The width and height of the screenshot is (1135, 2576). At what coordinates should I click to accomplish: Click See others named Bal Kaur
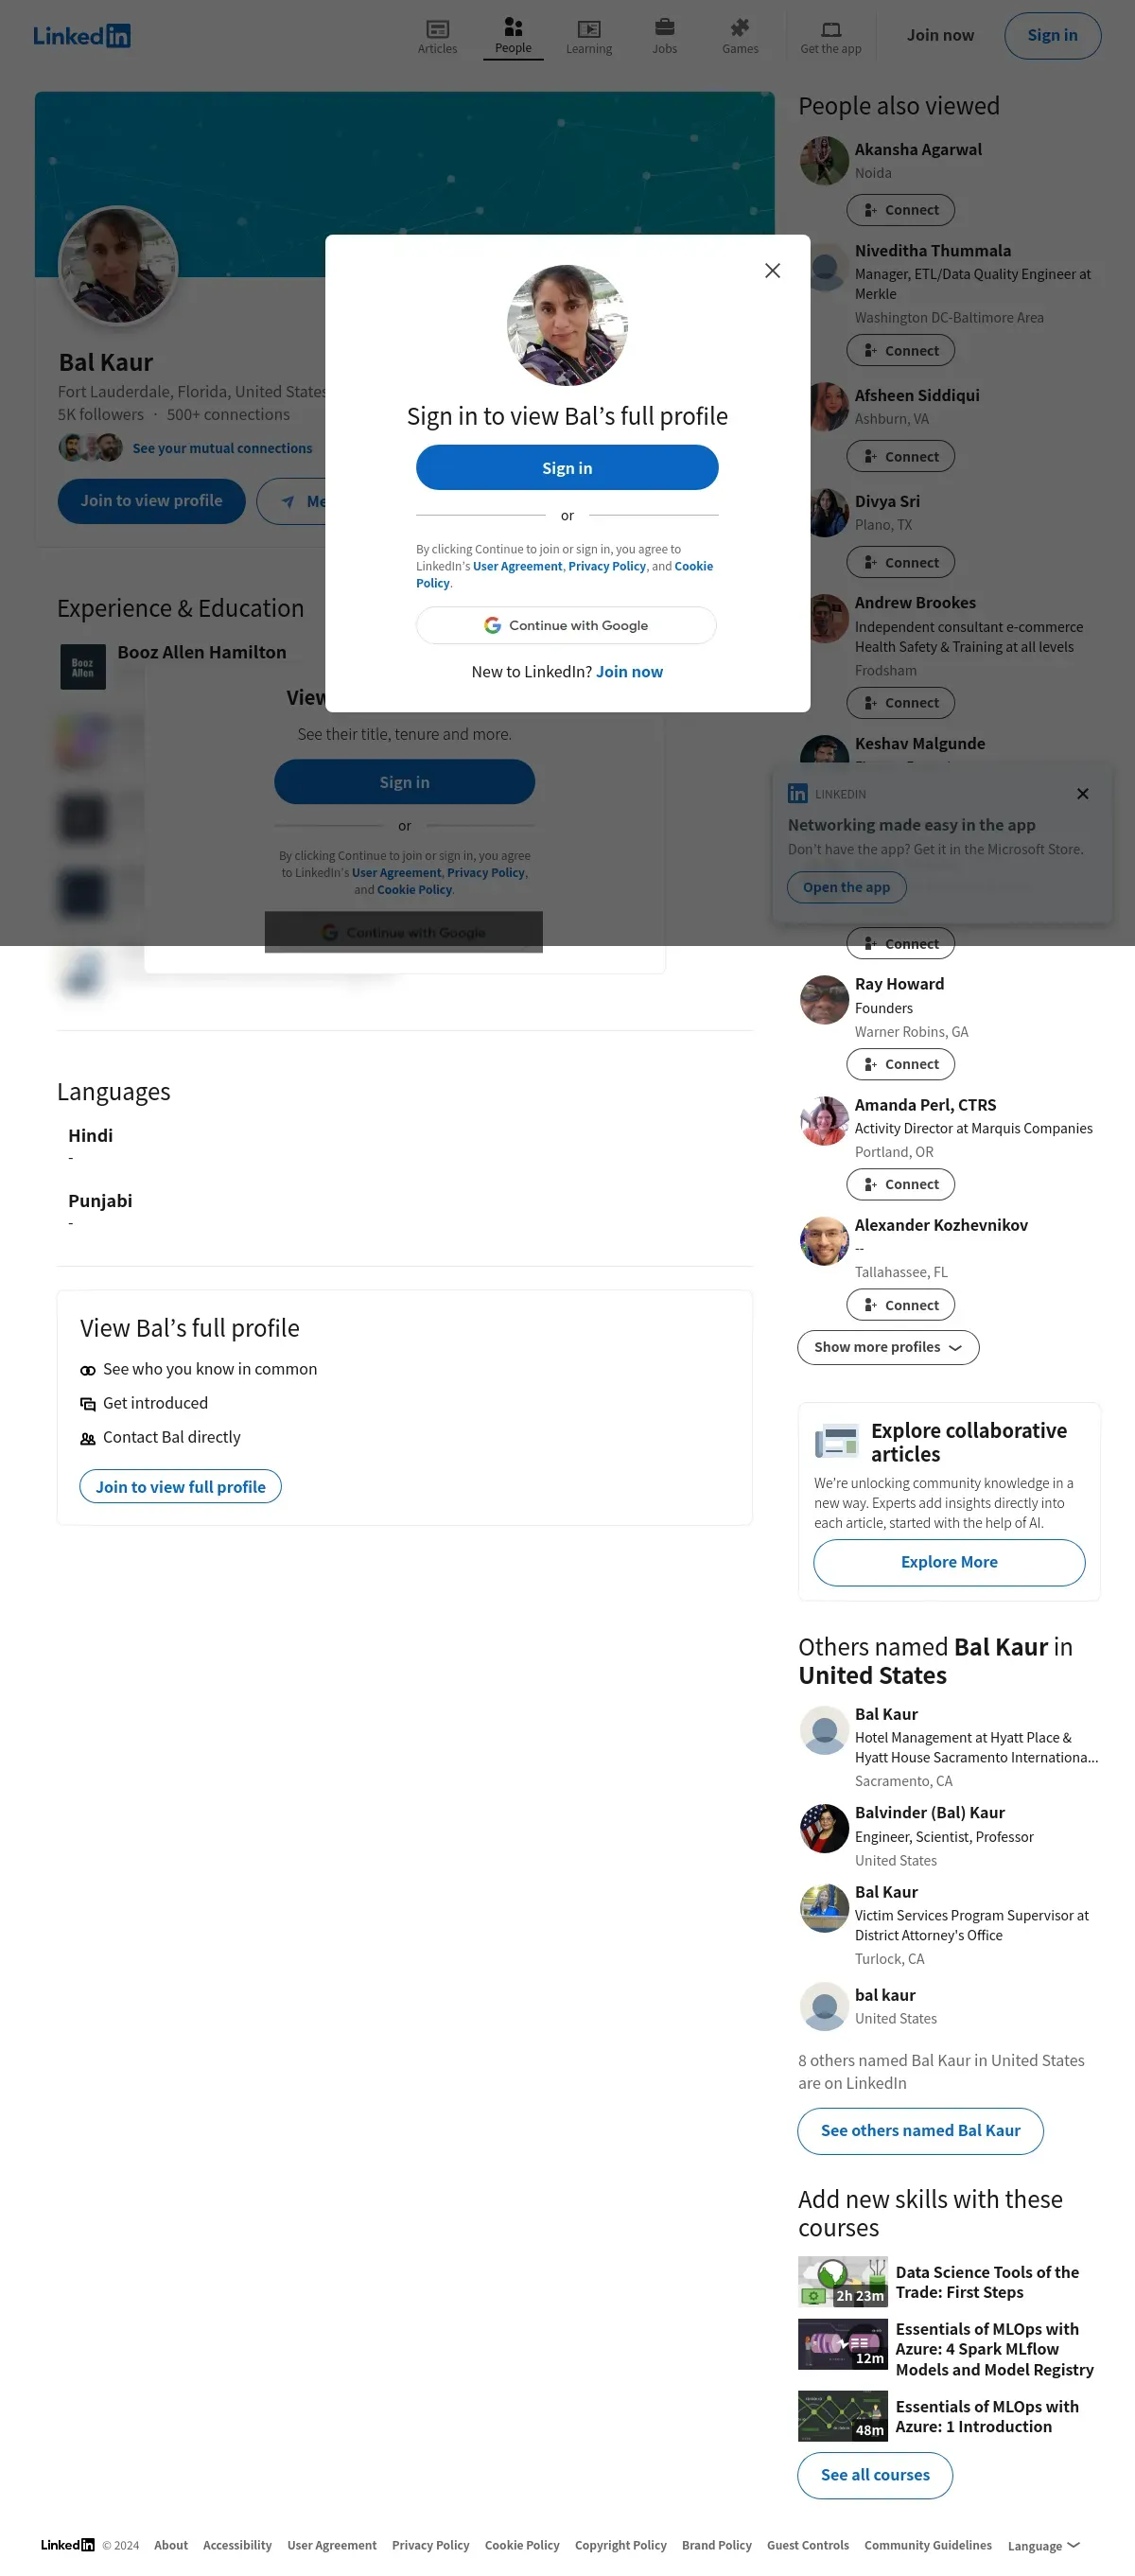920,2130
